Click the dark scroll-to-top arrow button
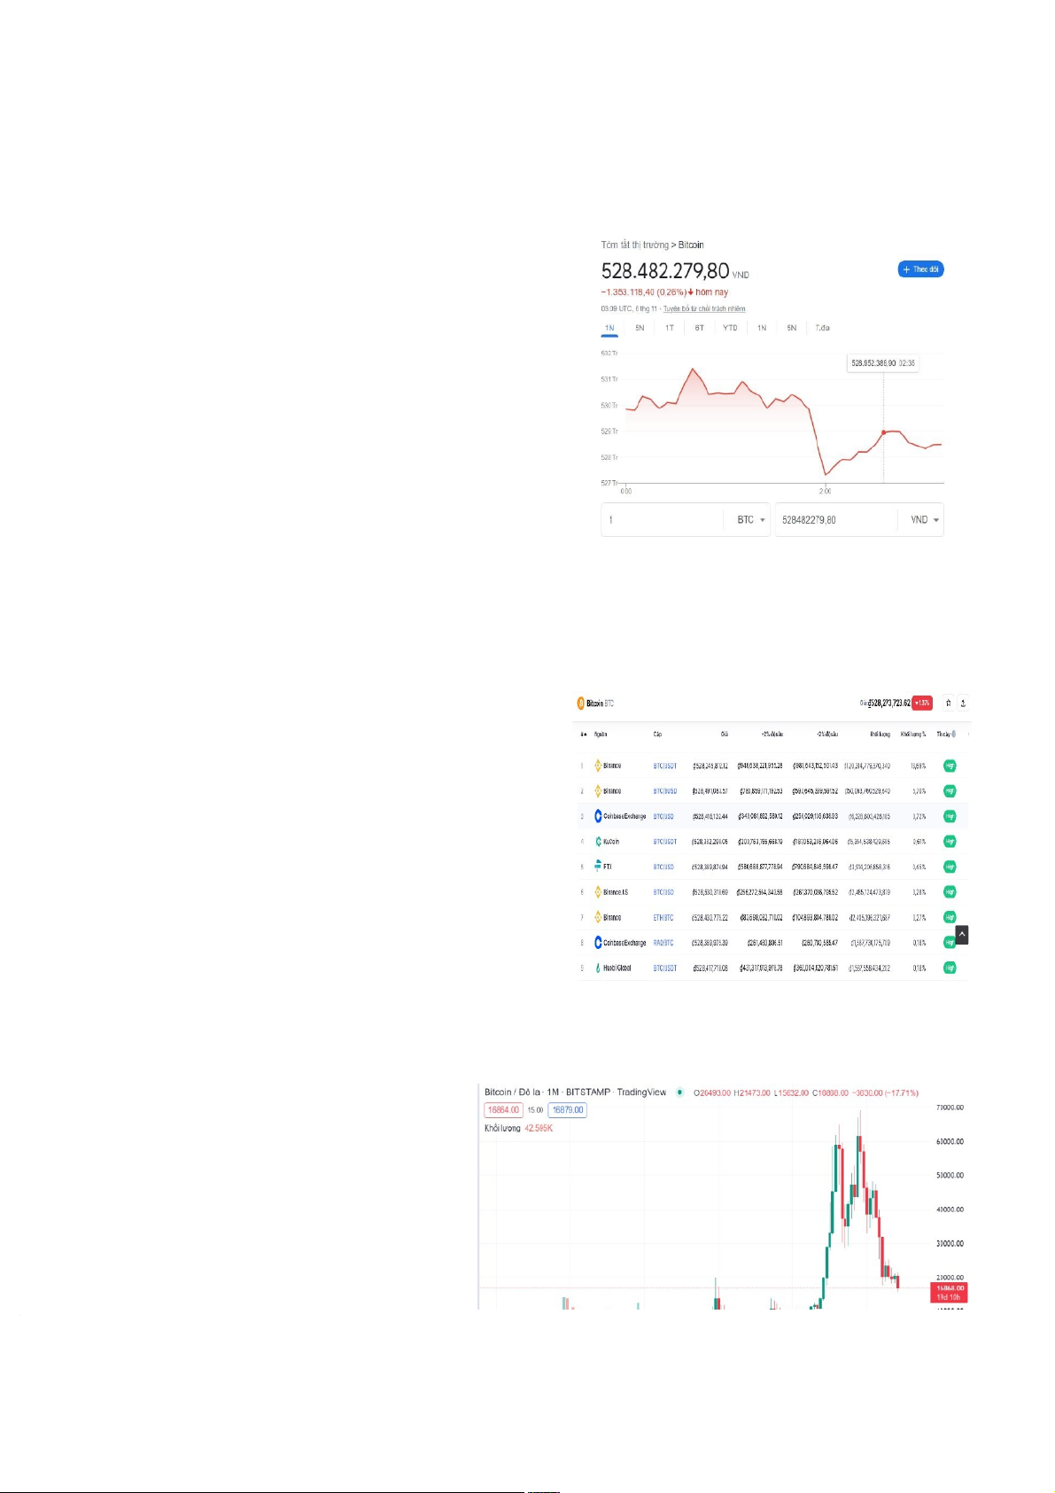The height and width of the screenshot is (1493, 1055). (x=961, y=935)
